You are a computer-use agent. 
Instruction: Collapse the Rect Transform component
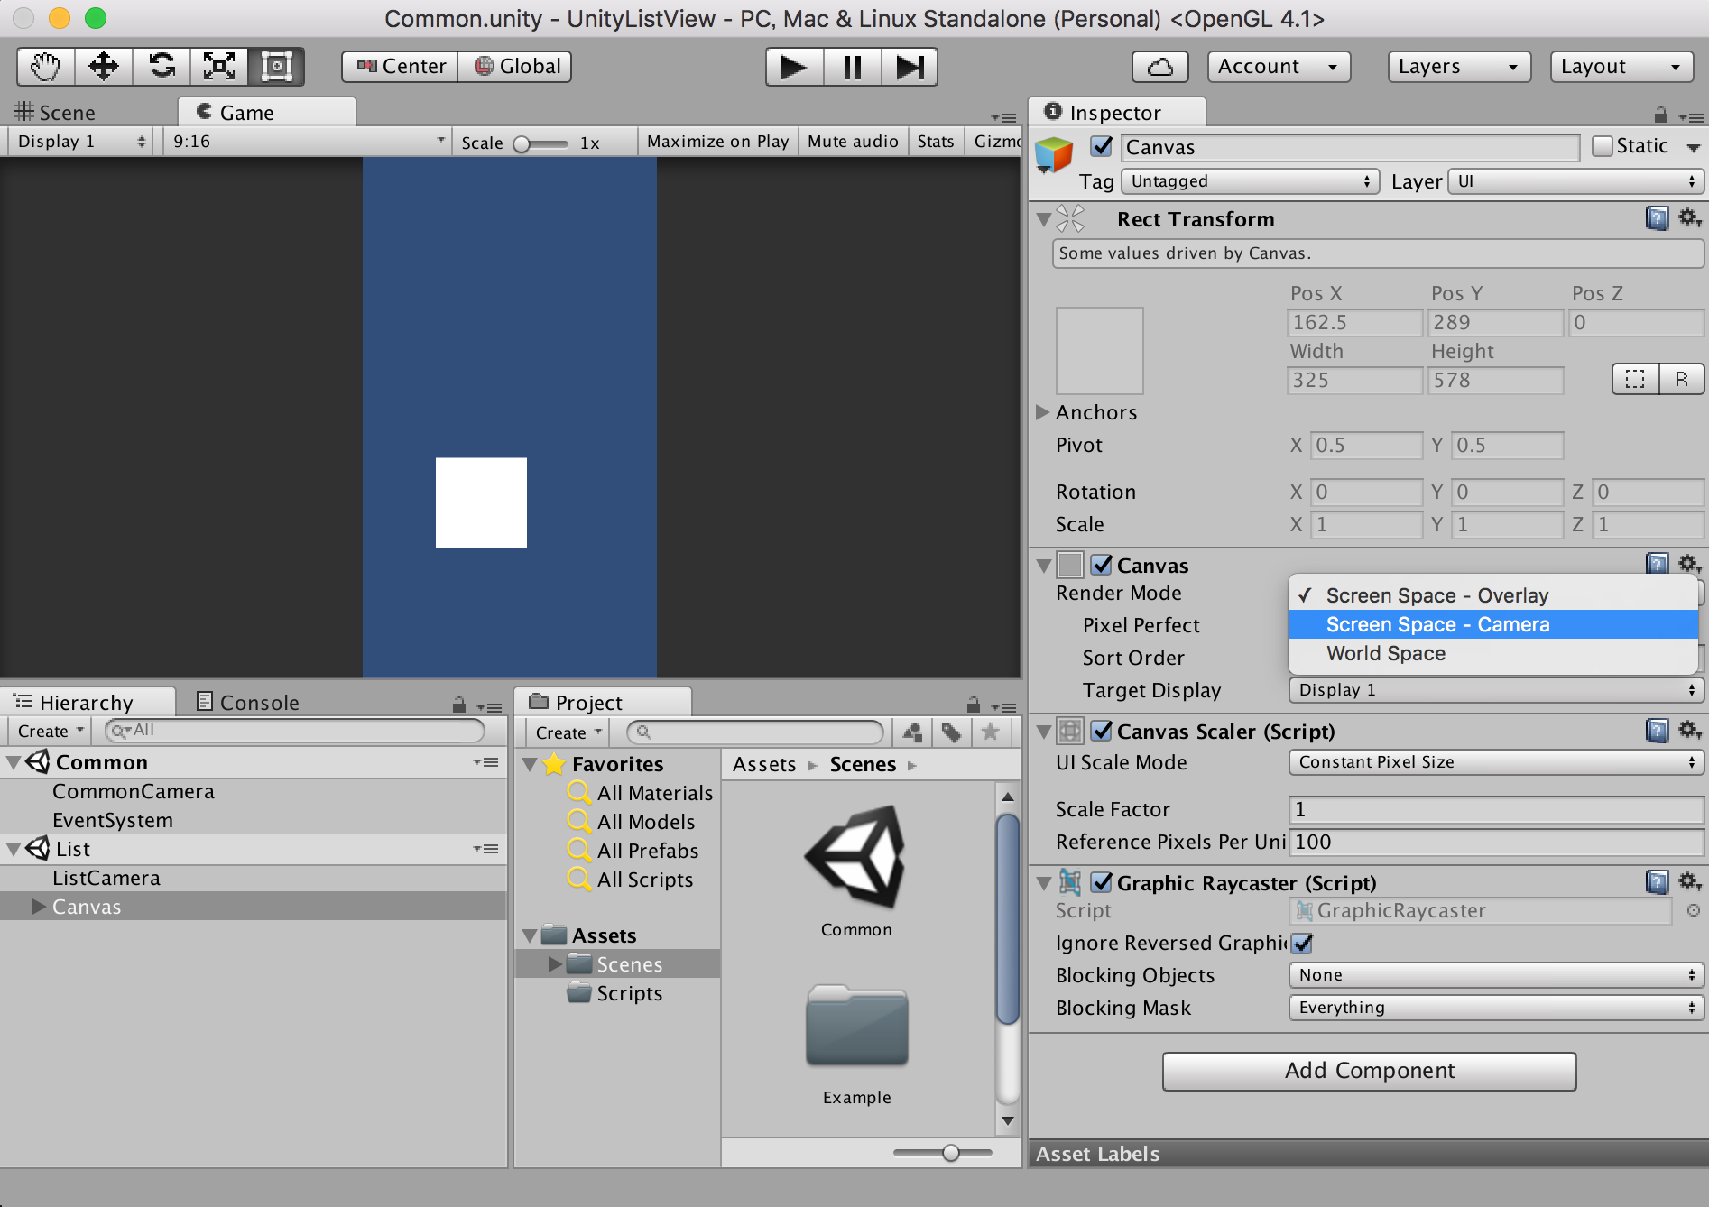point(1044,219)
